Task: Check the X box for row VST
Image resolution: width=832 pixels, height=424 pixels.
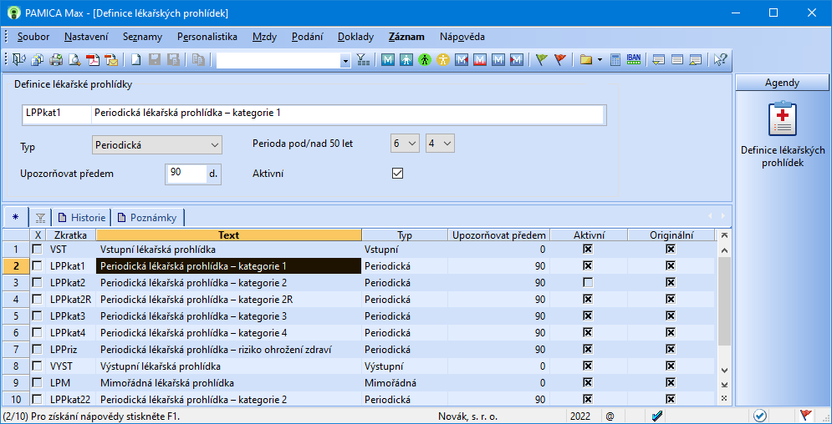Action: point(37,249)
